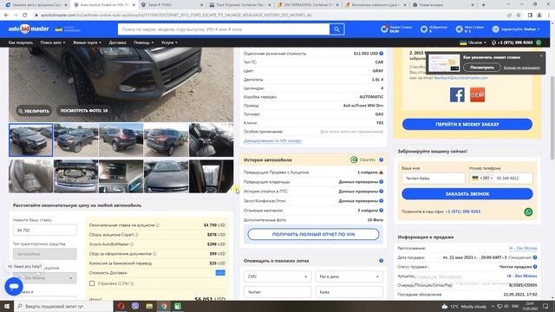The width and height of the screenshot is (555, 312).
Task: Expand the Услуги menu
Action: tap(169, 42)
